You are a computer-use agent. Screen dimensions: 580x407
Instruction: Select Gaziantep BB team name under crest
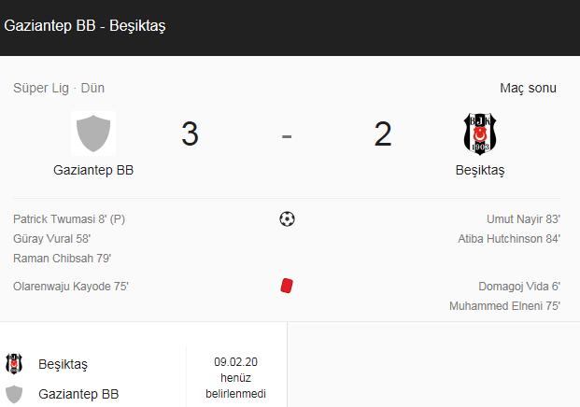coord(93,170)
